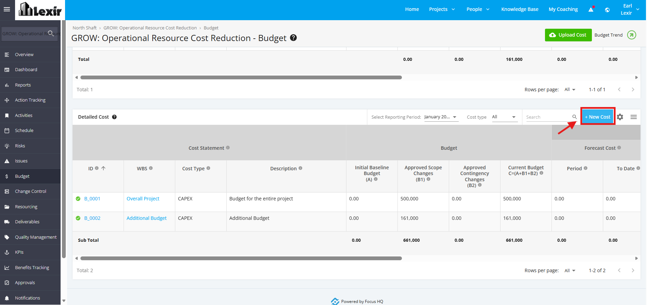This screenshot has width=647, height=305.
Task: Open Change Control in sidebar
Action: [x=30, y=191]
